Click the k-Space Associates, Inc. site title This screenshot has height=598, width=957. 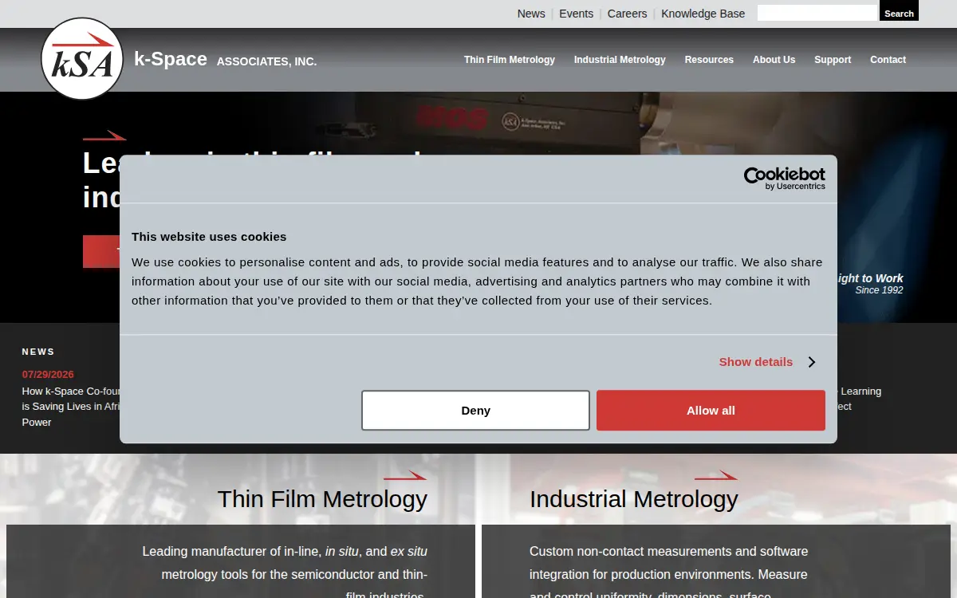225,60
